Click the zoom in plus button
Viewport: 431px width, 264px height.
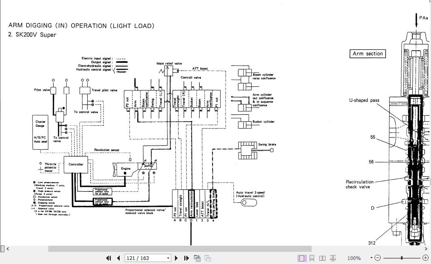pyautogui.click(x=425, y=258)
